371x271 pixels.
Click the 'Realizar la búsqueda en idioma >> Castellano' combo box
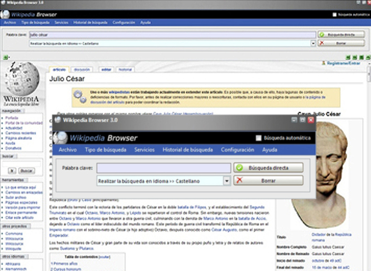(x=163, y=181)
